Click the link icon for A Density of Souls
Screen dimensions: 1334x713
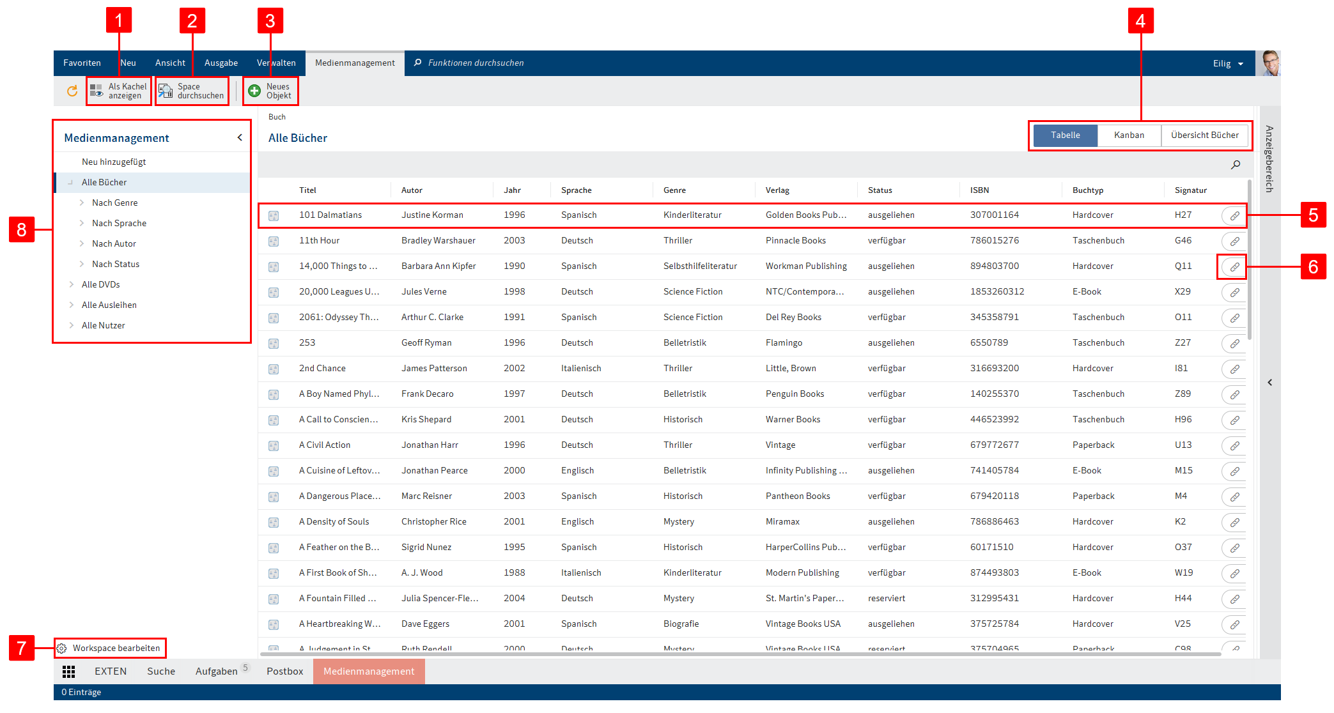[x=1234, y=523]
